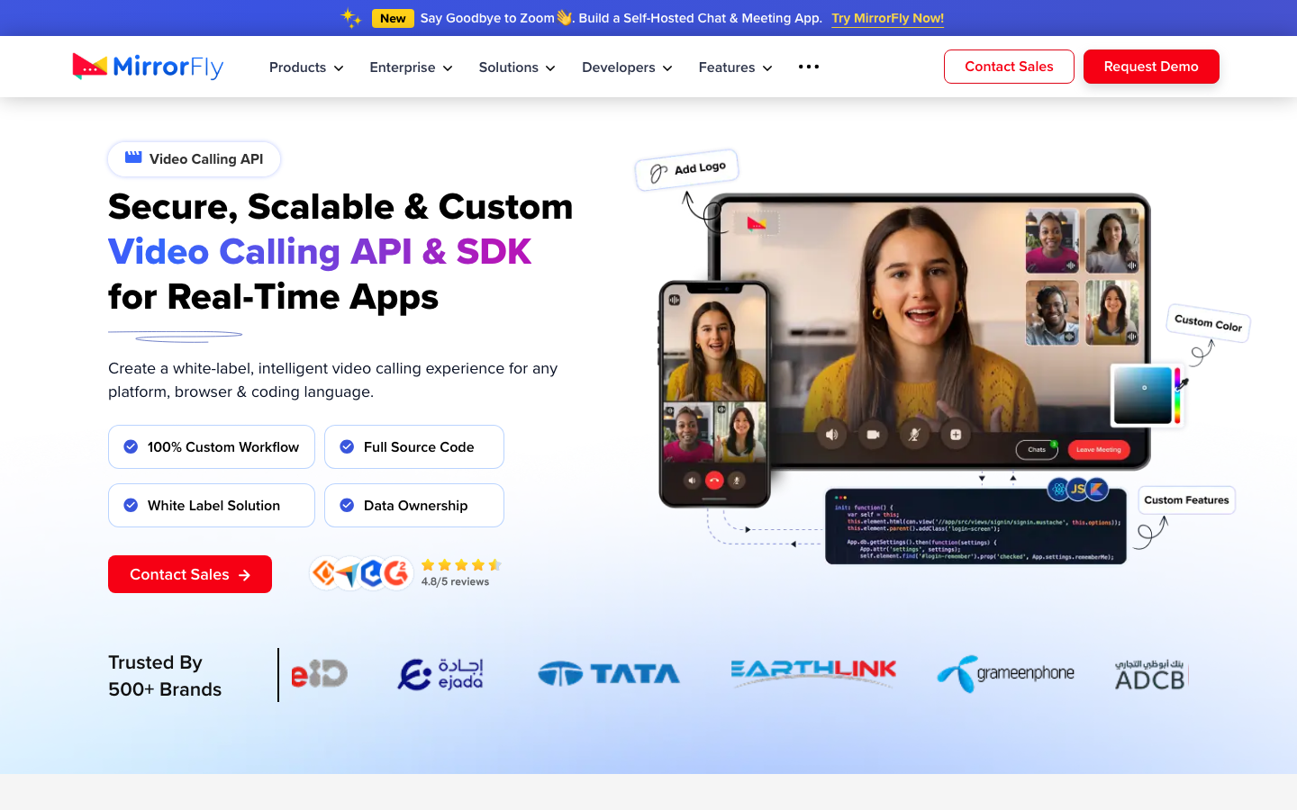Click the MirrorFly logo in the header
This screenshot has width=1297, height=810.
click(148, 67)
